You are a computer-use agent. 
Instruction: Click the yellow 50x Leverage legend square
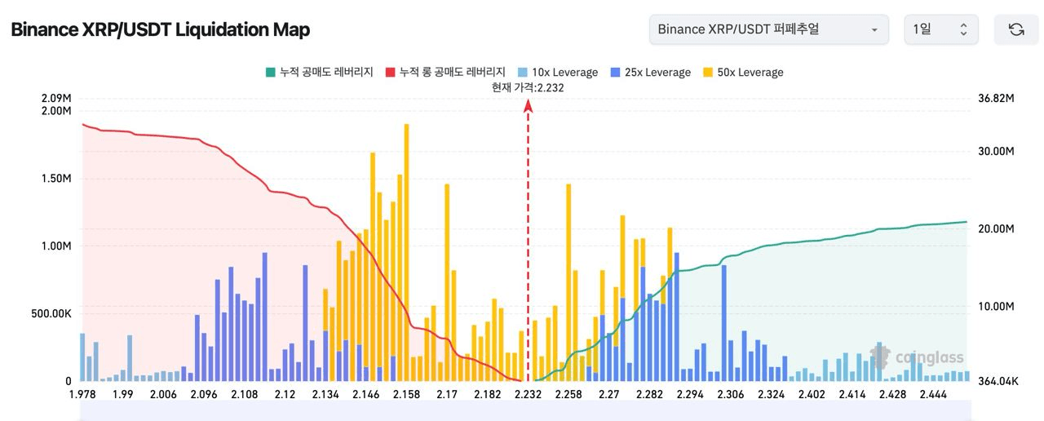[x=707, y=73]
